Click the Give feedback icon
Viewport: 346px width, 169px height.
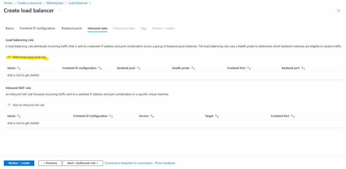(x=155, y=163)
